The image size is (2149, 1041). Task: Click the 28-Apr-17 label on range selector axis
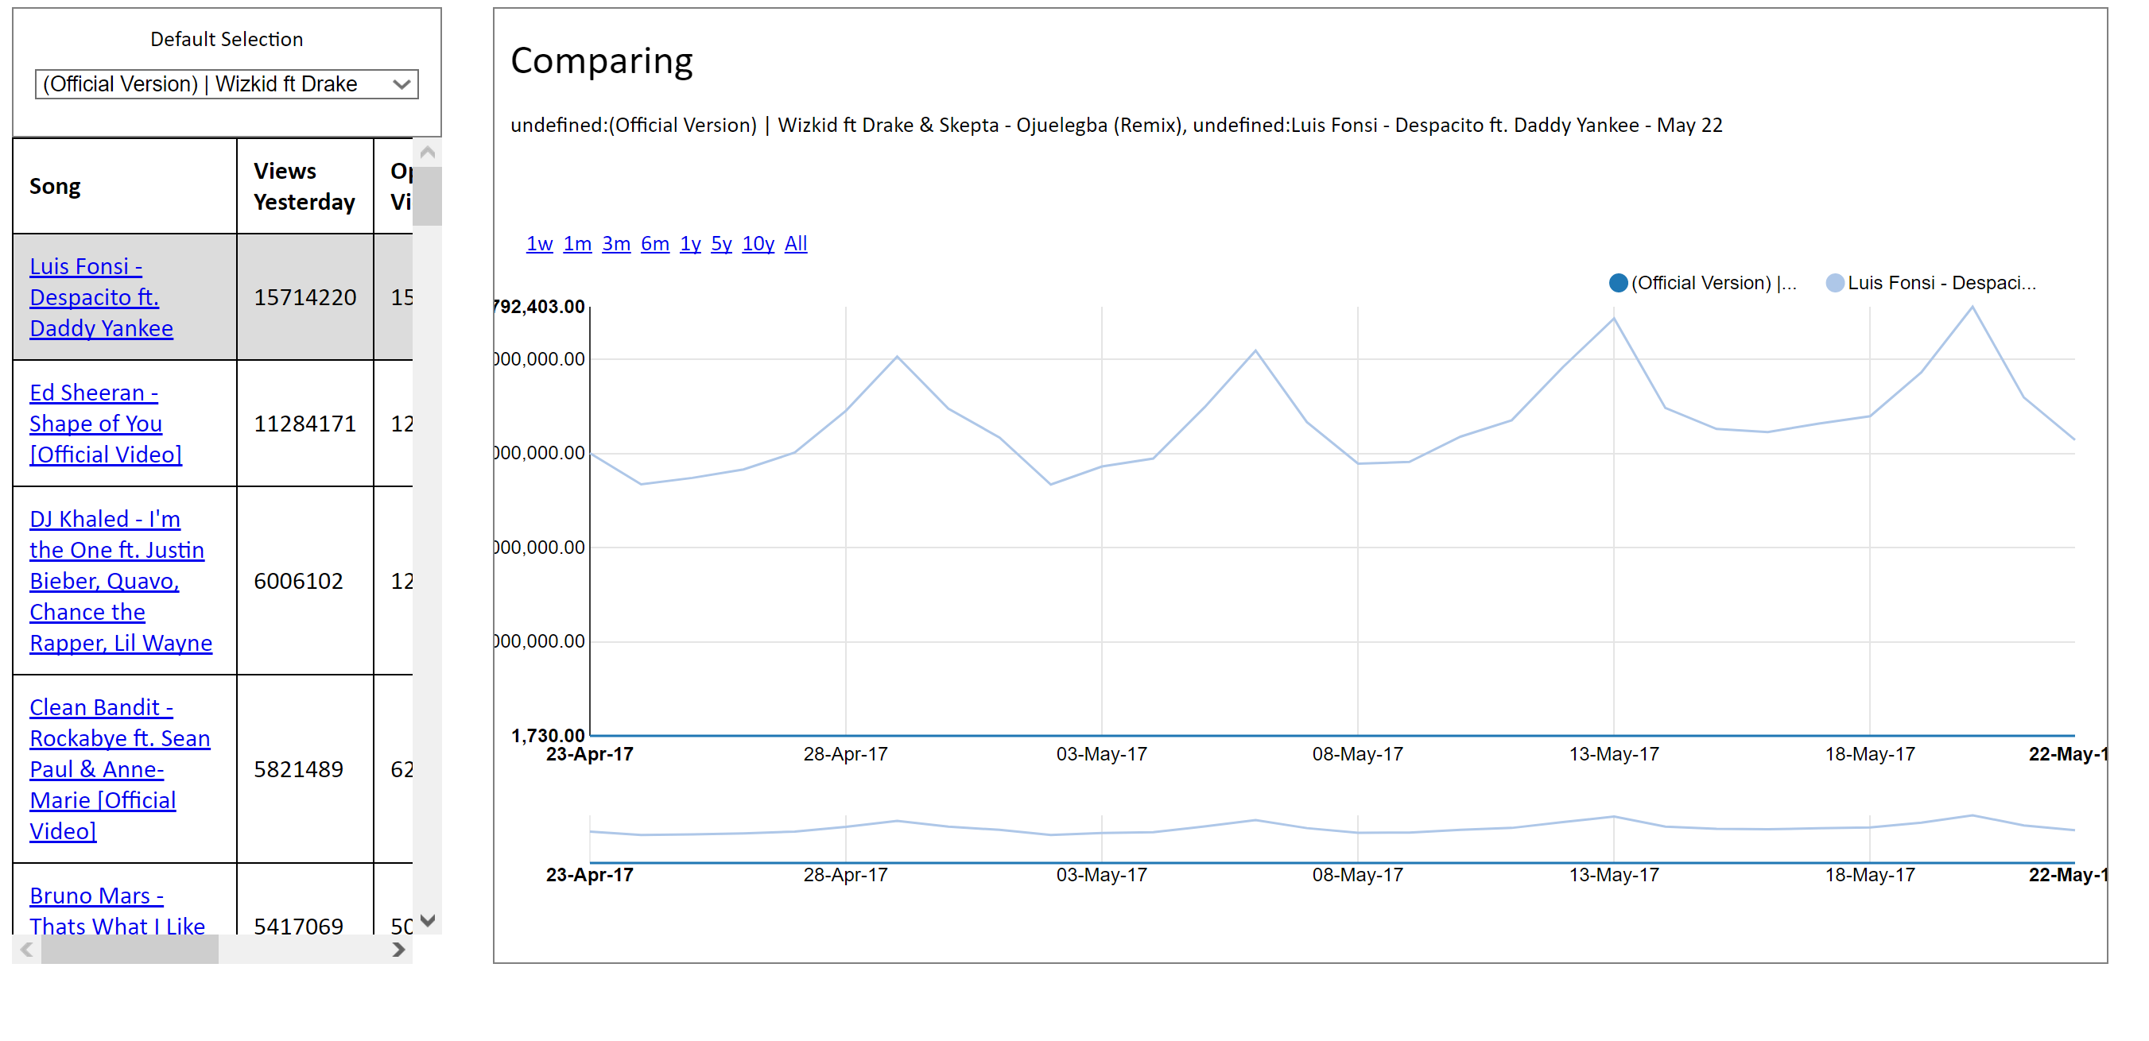tap(845, 875)
